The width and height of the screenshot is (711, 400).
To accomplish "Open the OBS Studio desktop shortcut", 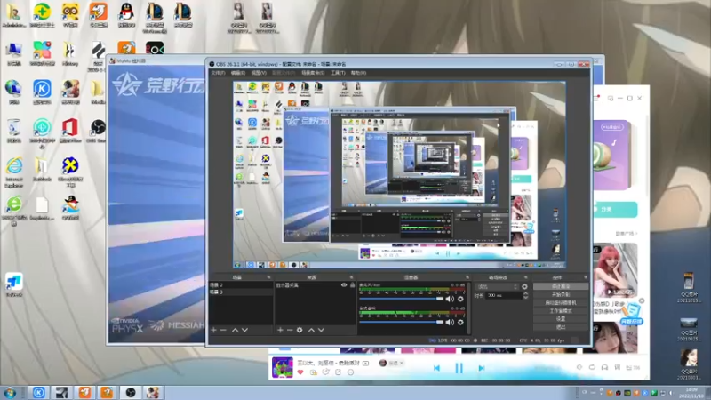I will coord(98,131).
